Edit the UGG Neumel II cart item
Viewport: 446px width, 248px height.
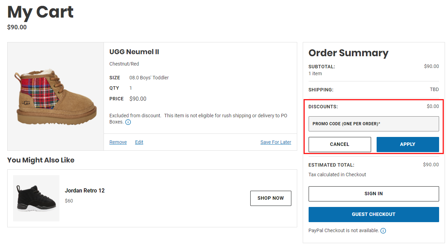click(139, 142)
